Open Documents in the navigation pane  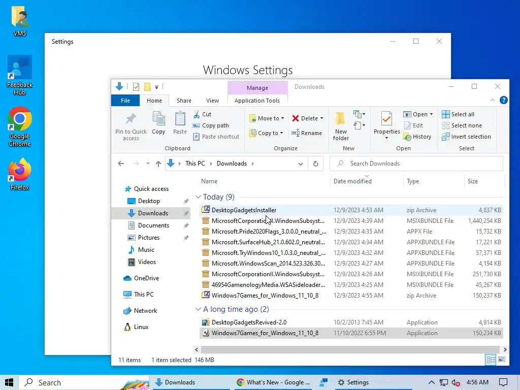point(153,225)
